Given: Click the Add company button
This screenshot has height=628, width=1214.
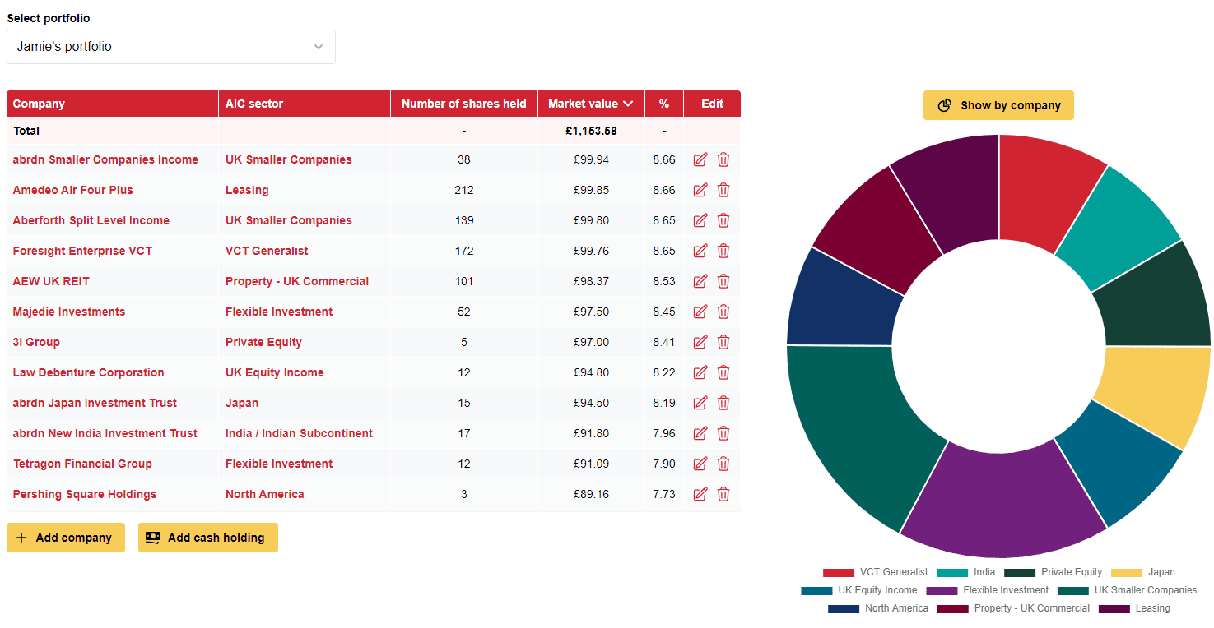Looking at the screenshot, I should pos(66,538).
